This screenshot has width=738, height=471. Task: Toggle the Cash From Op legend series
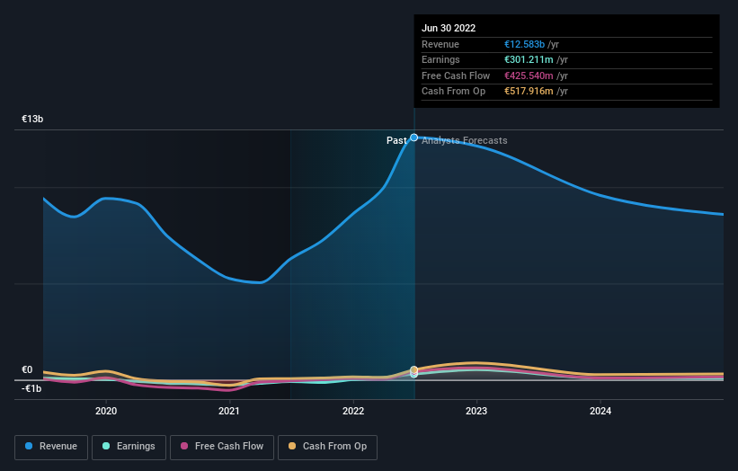click(x=327, y=447)
